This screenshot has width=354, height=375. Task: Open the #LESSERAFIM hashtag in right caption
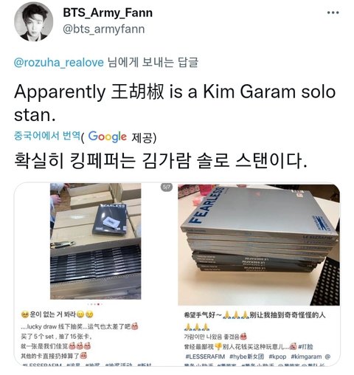[205, 357]
